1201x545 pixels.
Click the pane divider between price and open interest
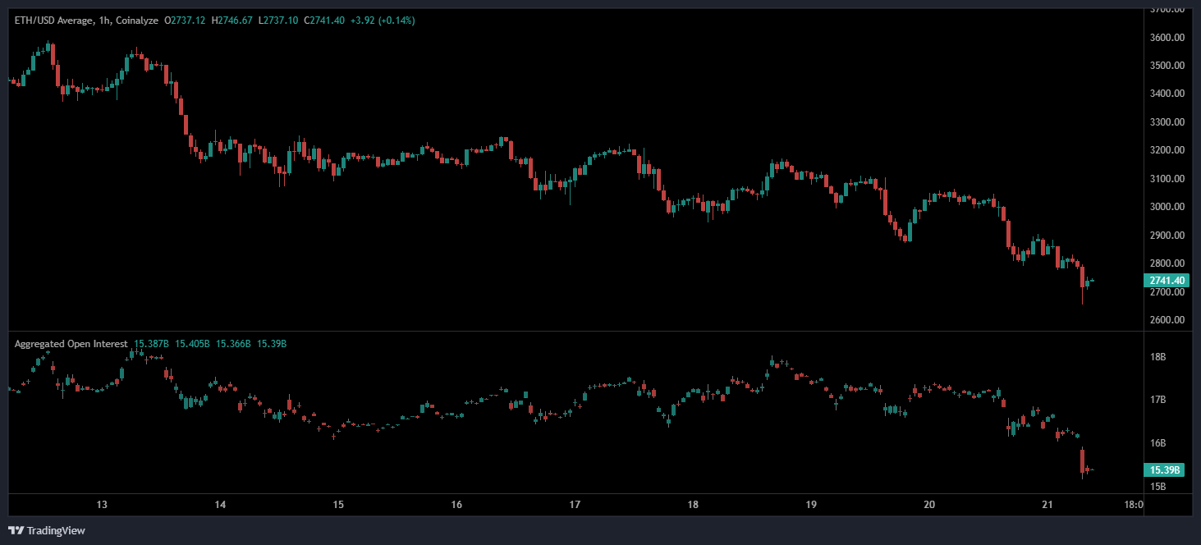pyautogui.click(x=575, y=331)
